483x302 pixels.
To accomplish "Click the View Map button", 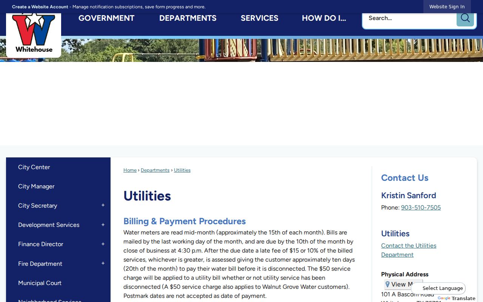I will (x=403, y=284).
